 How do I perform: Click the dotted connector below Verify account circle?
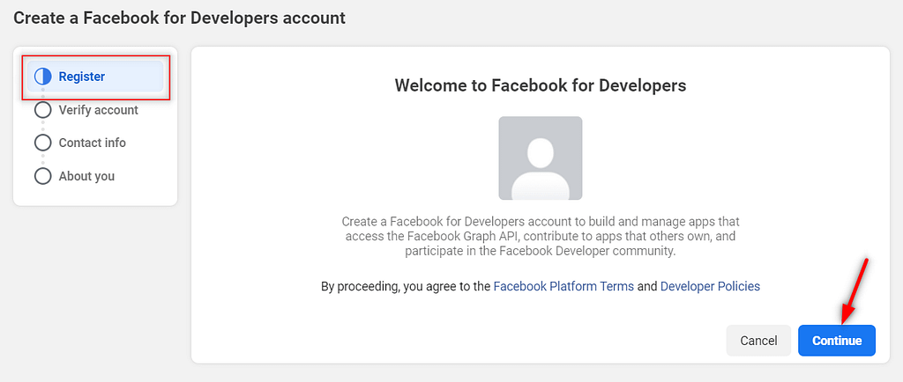click(x=43, y=127)
